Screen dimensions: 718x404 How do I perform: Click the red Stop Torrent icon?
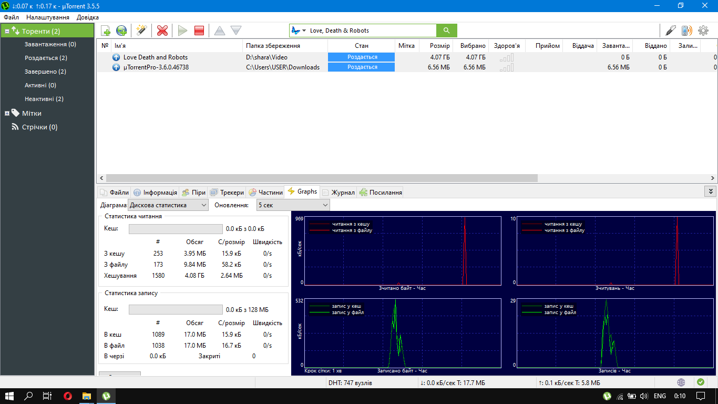199,31
